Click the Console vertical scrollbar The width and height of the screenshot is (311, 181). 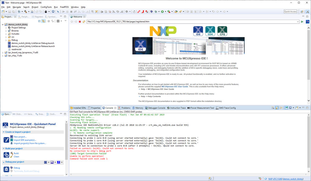coord(309,143)
